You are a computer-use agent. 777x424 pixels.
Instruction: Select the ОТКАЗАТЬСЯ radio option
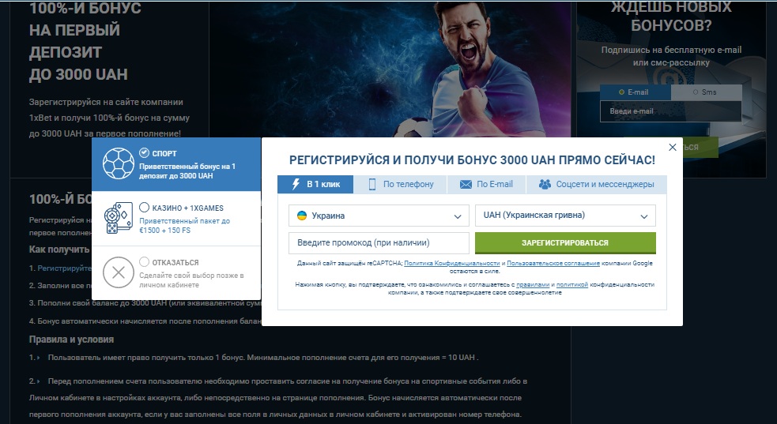click(x=144, y=261)
